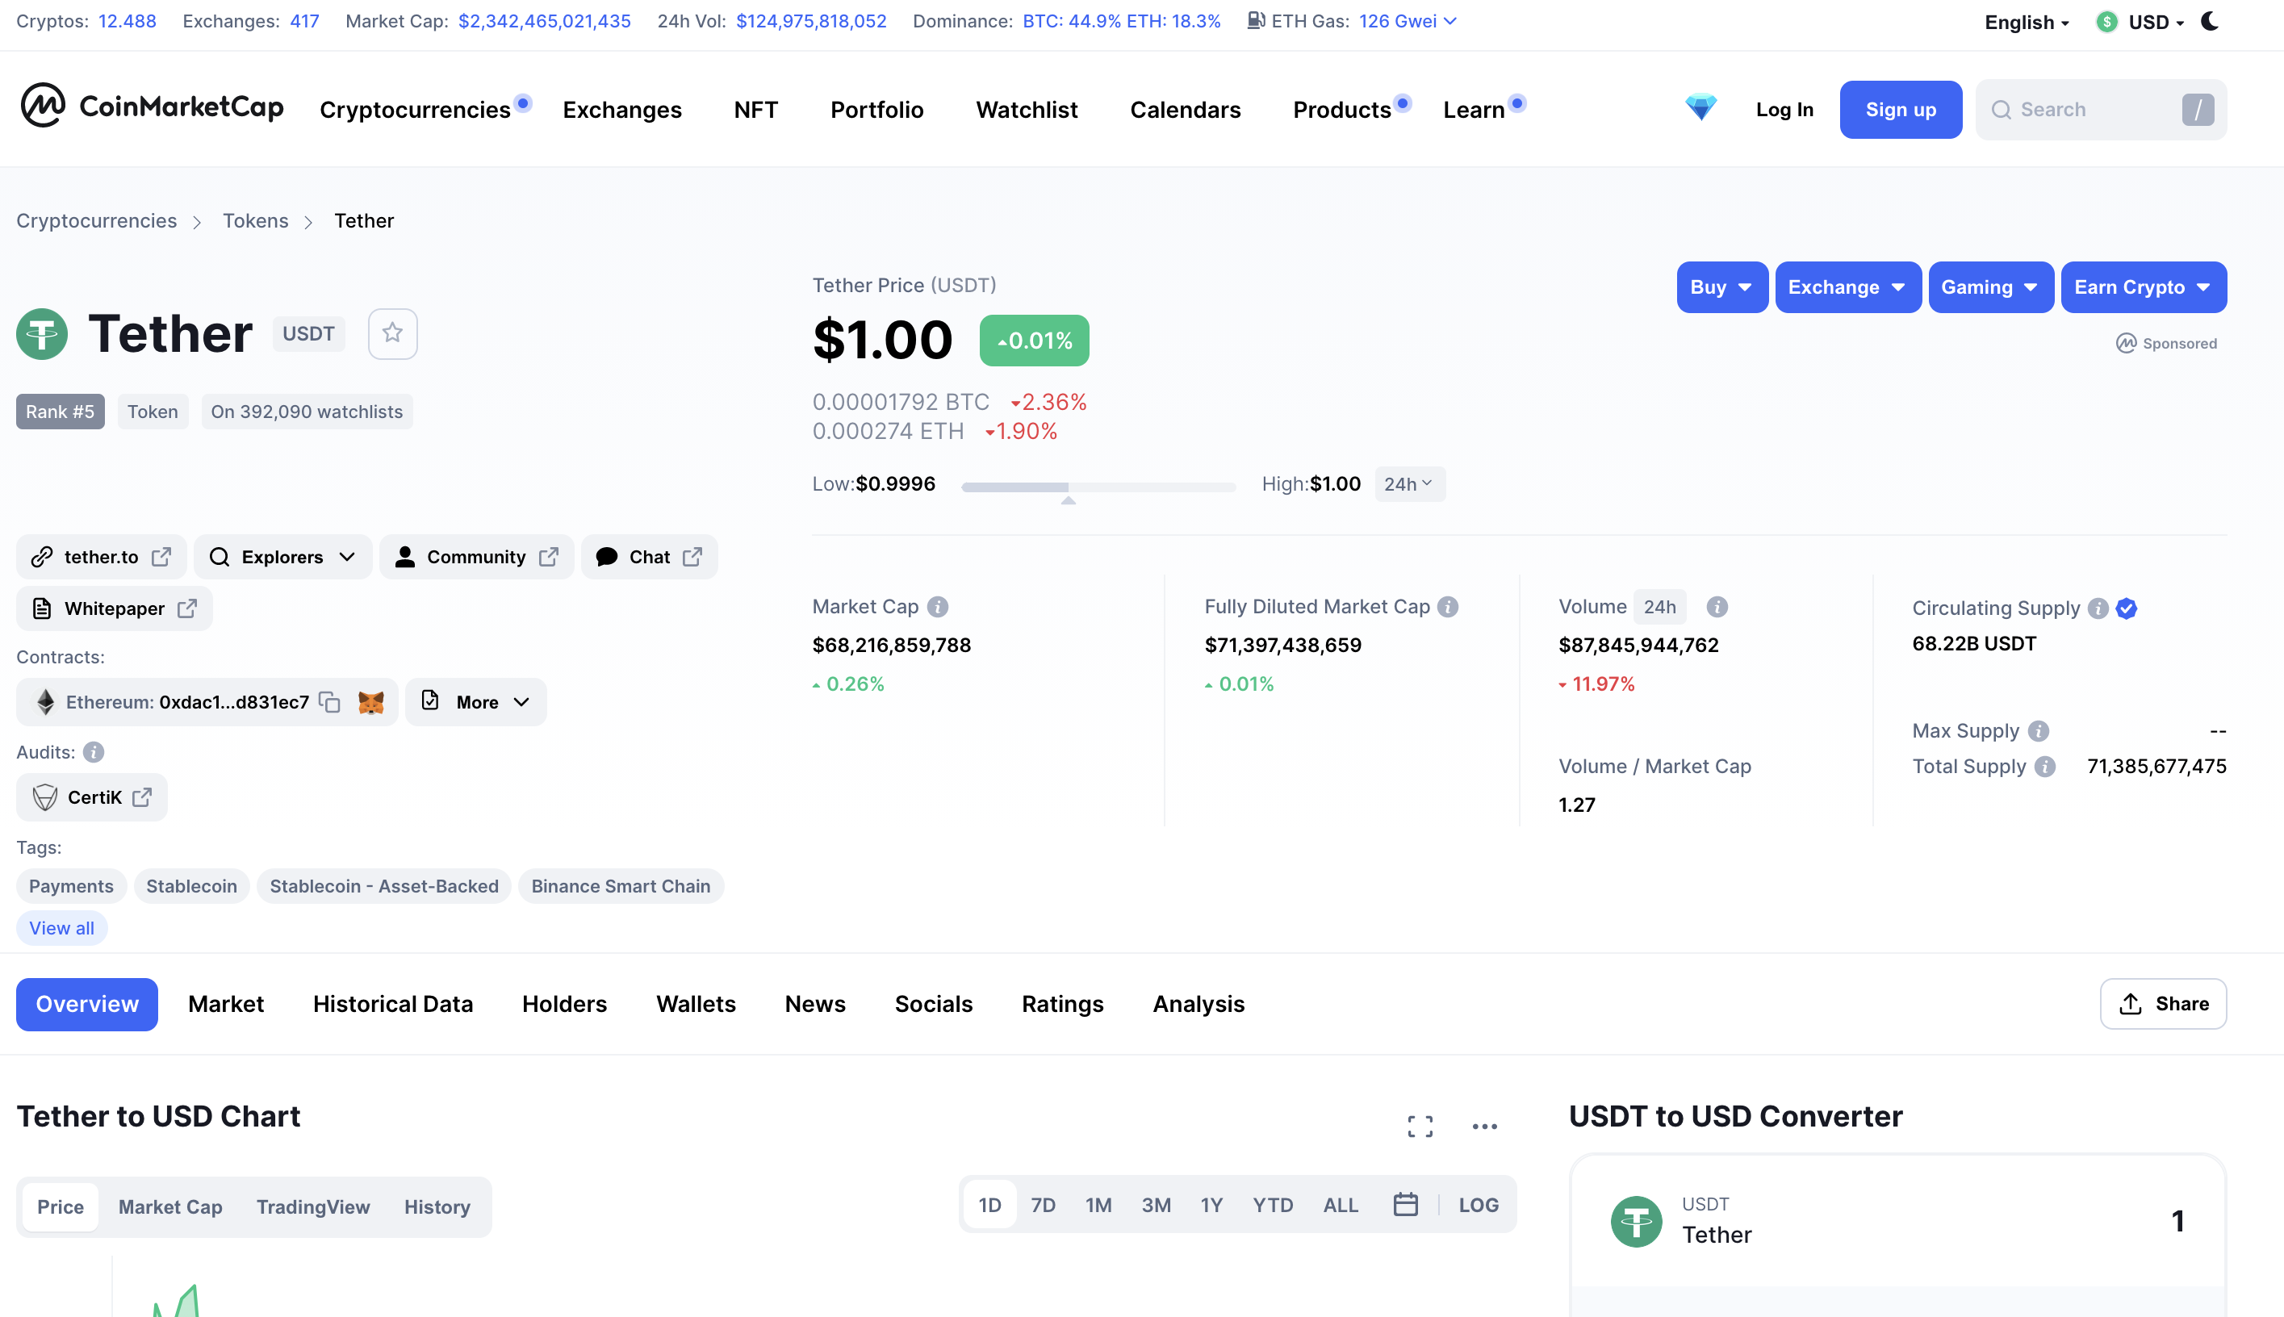Toggle dark mode with the moon icon

coord(2210,21)
